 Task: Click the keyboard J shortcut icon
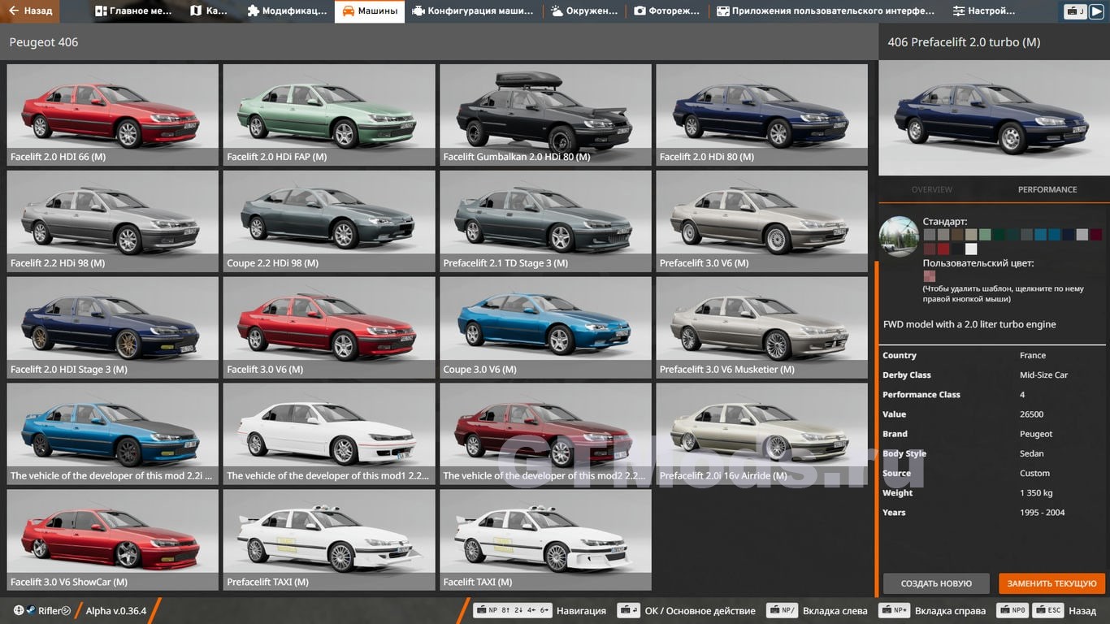point(1075,11)
